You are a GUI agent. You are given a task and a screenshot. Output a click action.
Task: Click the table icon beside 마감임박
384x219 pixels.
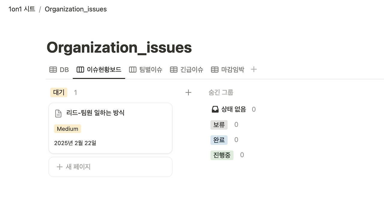coord(215,69)
